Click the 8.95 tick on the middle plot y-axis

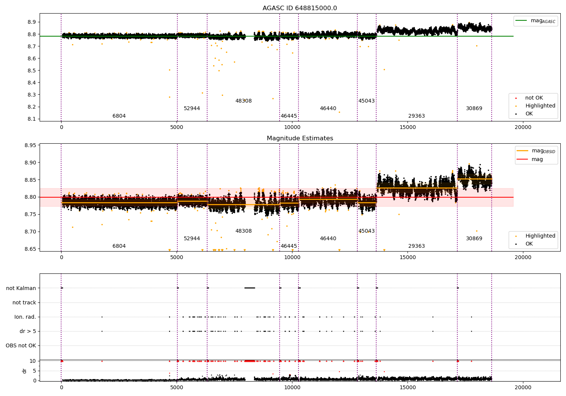(x=30, y=146)
